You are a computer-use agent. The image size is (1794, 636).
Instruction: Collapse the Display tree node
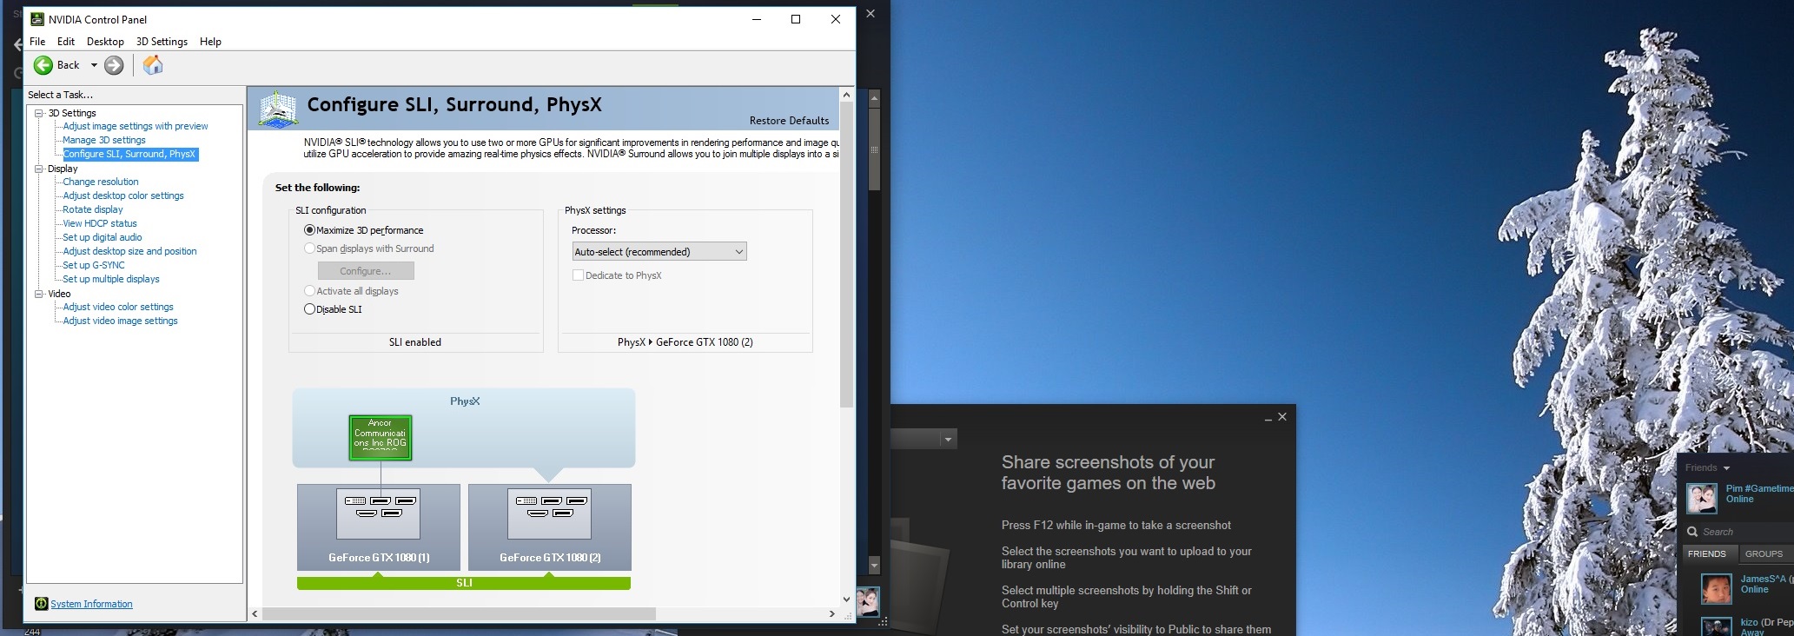pyautogui.click(x=39, y=169)
